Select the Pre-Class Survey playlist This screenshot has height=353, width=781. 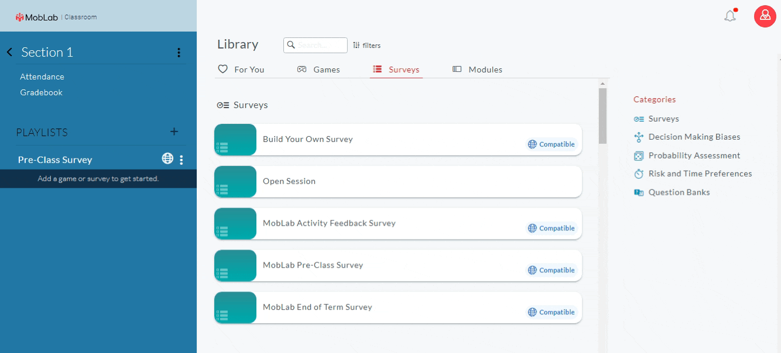55,160
